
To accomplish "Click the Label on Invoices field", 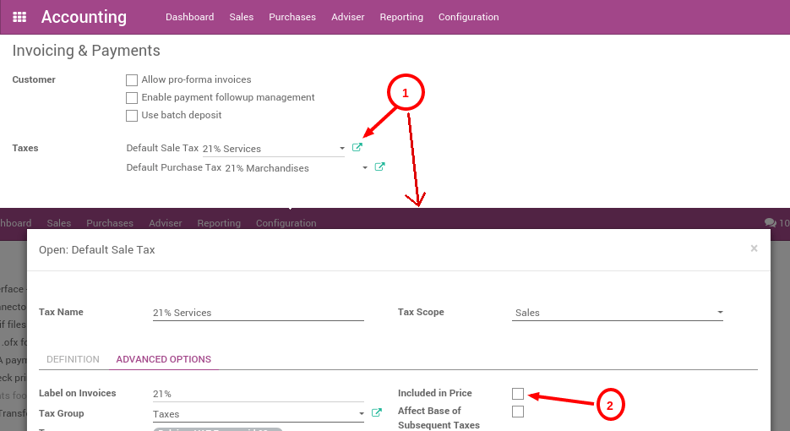I will coord(258,394).
